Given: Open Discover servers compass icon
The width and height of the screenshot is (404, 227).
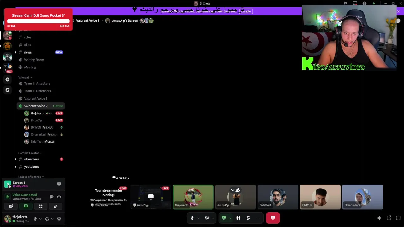Looking at the screenshot, I should pyautogui.click(x=8, y=90).
